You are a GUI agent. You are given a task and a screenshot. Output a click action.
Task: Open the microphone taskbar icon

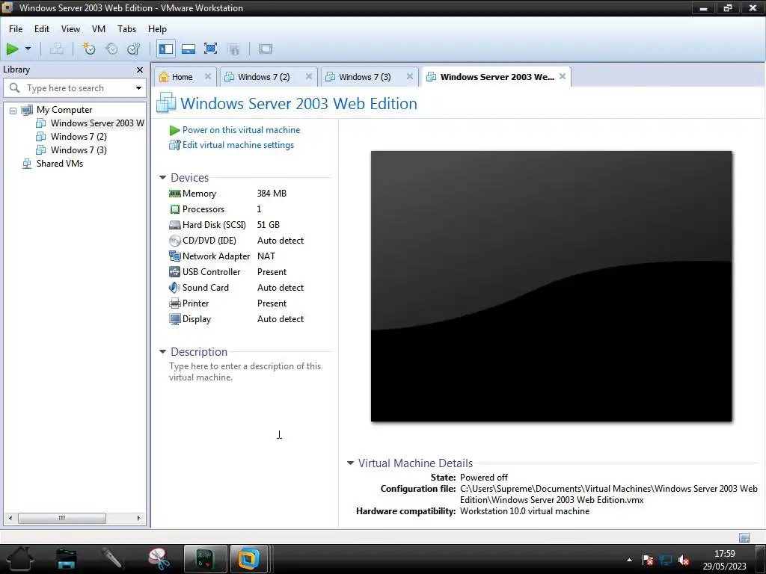[x=111, y=559]
